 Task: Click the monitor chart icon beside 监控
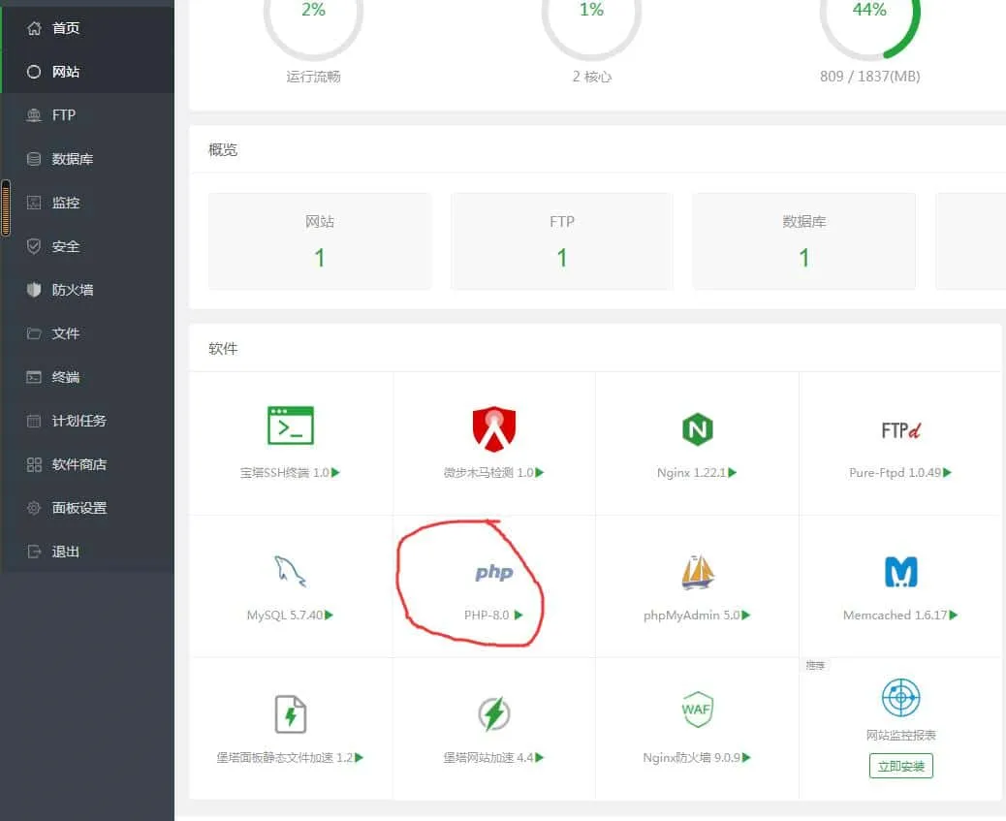coord(34,203)
